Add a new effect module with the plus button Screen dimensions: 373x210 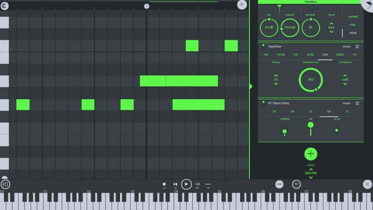[311, 154]
